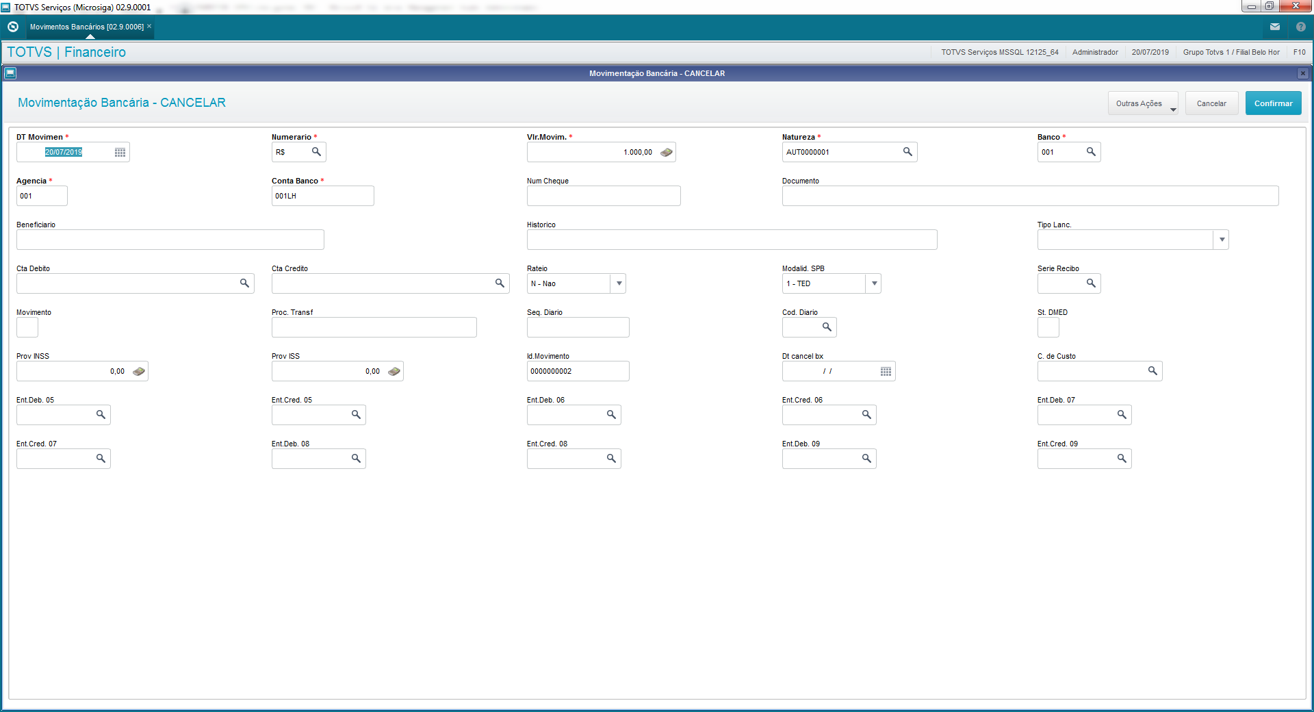The image size is (1314, 712).
Task: Open Ent.Cred. 07 lookup search
Action: [101, 459]
